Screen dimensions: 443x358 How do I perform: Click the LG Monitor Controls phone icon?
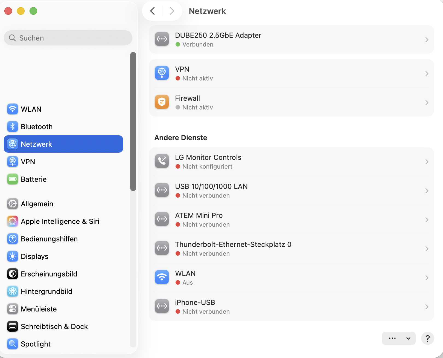162,161
